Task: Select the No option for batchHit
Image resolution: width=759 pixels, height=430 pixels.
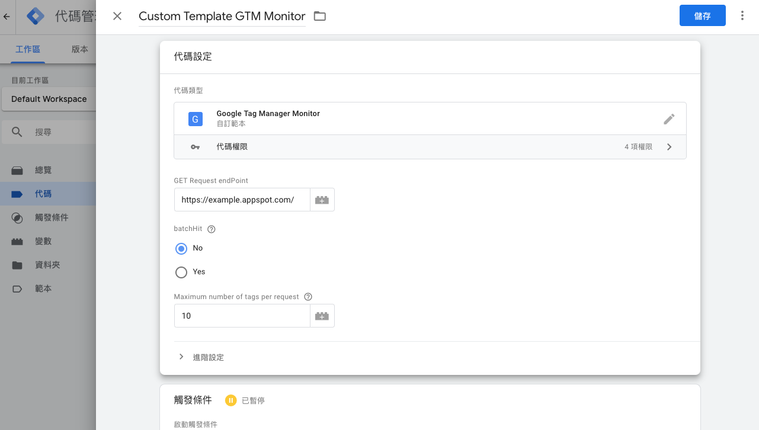Action: point(181,248)
